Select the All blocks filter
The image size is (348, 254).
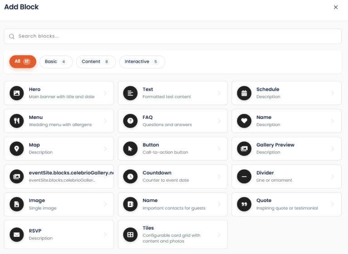23,62
